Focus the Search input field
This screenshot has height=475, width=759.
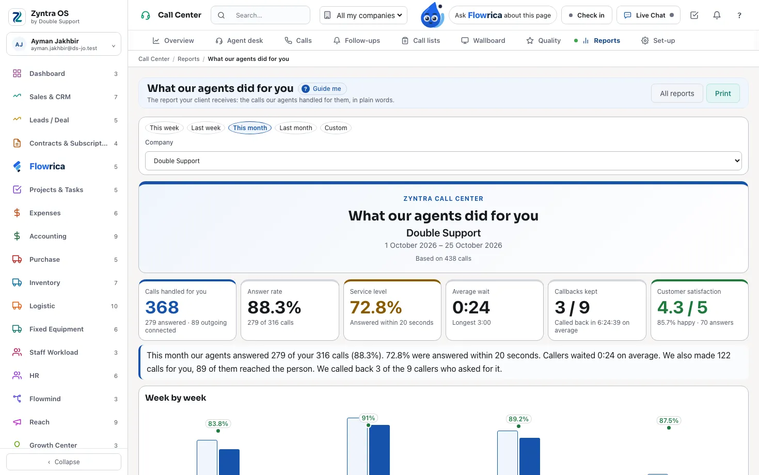[260, 15]
